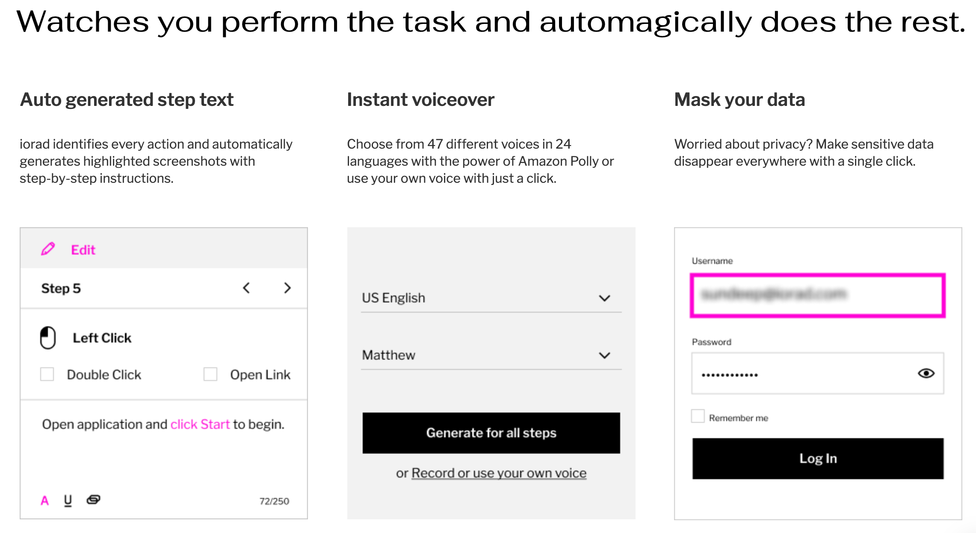Focus the highlighted Username input field

click(x=817, y=296)
